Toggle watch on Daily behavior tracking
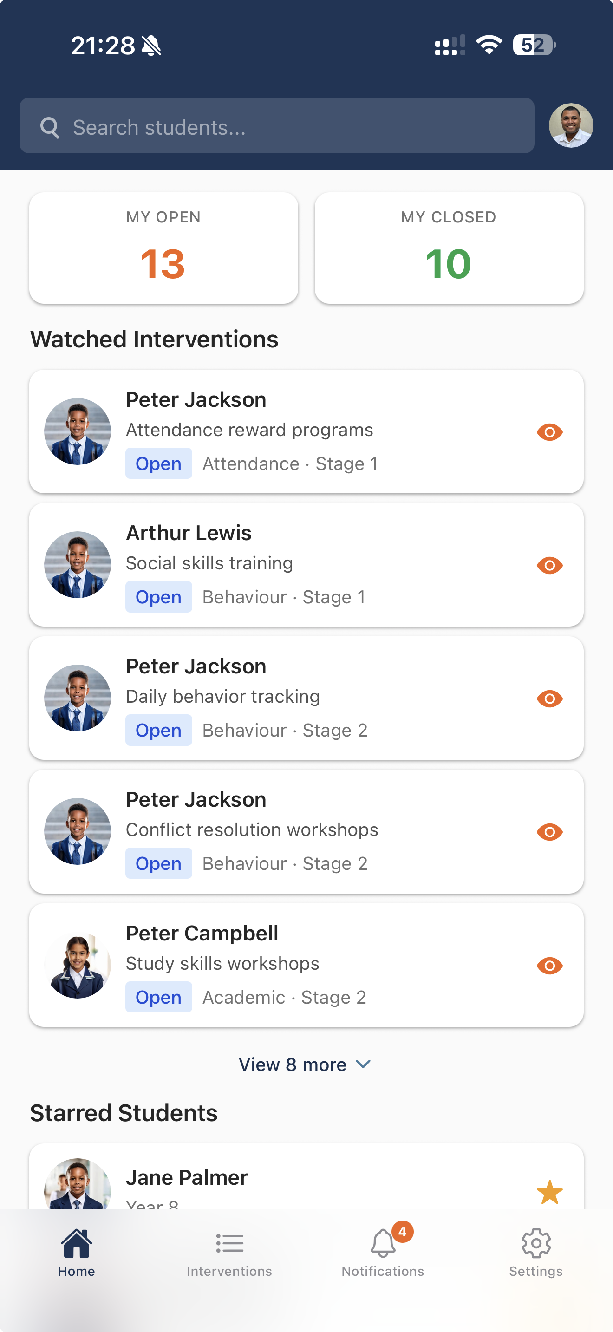This screenshot has height=1332, width=613. (549, 699)
